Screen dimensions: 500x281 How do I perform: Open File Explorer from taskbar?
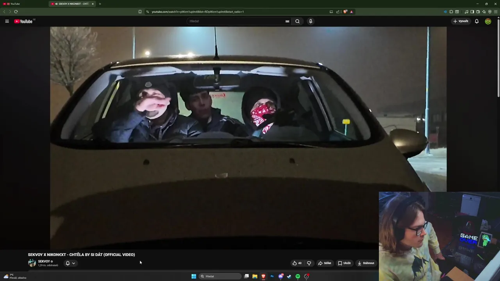tap(255, 276)
